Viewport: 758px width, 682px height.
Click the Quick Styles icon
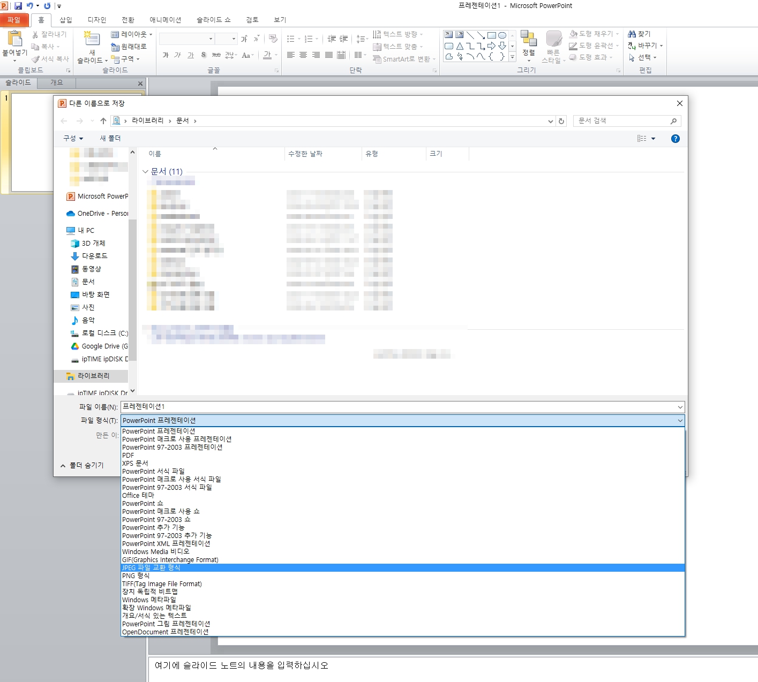coord(553,39)
